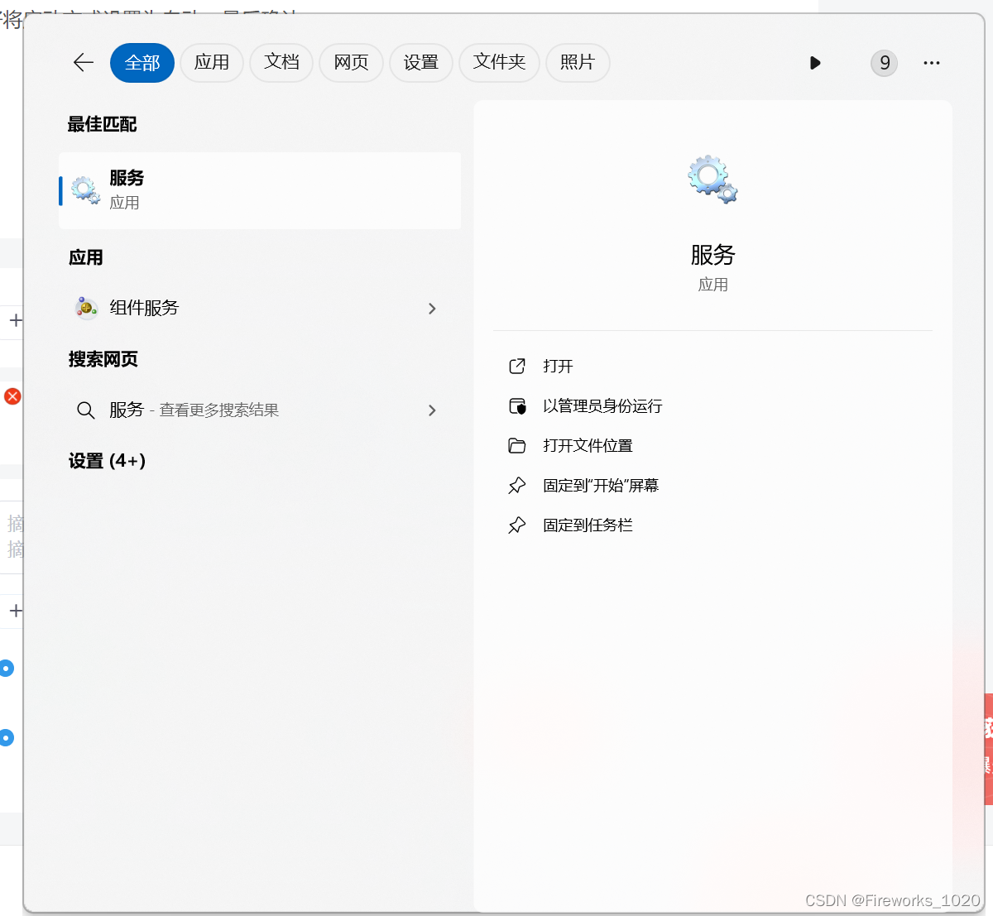Viewport: 993px width, 916px height.
Task: Click folder icon for 打开文件位置
Action: coord(517,445)
